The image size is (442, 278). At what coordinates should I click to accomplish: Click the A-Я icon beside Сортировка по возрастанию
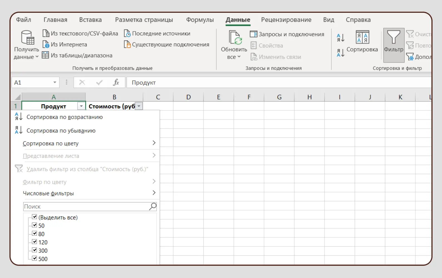click(18, 117)
